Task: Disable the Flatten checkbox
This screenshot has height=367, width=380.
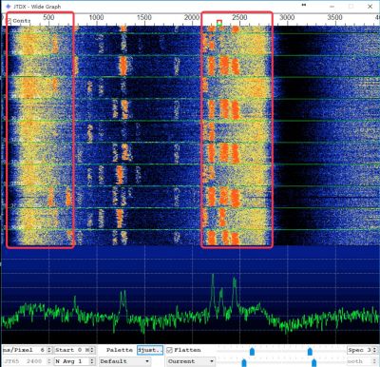Action: 169,350
